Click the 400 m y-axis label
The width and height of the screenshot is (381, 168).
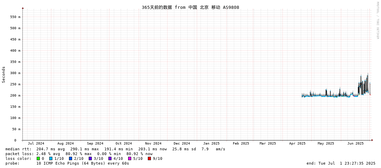(15, 51)
